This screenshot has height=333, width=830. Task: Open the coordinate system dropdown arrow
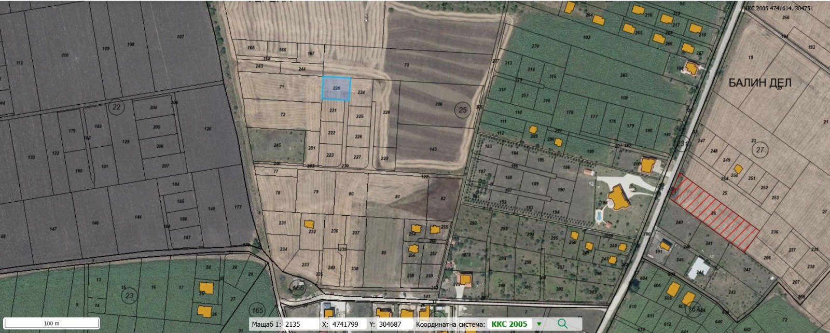click(x=539, y=324)
